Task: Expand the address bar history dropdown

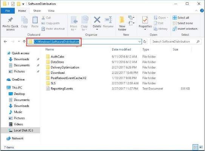Action: (140, 41)
